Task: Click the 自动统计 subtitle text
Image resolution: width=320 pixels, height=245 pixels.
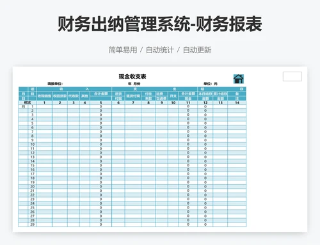Action: pos(160,50)
